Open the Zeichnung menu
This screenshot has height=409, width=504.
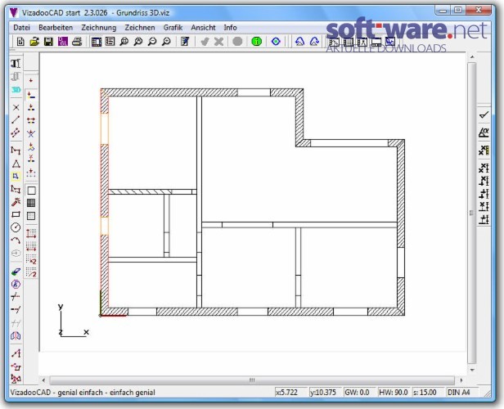99,28
